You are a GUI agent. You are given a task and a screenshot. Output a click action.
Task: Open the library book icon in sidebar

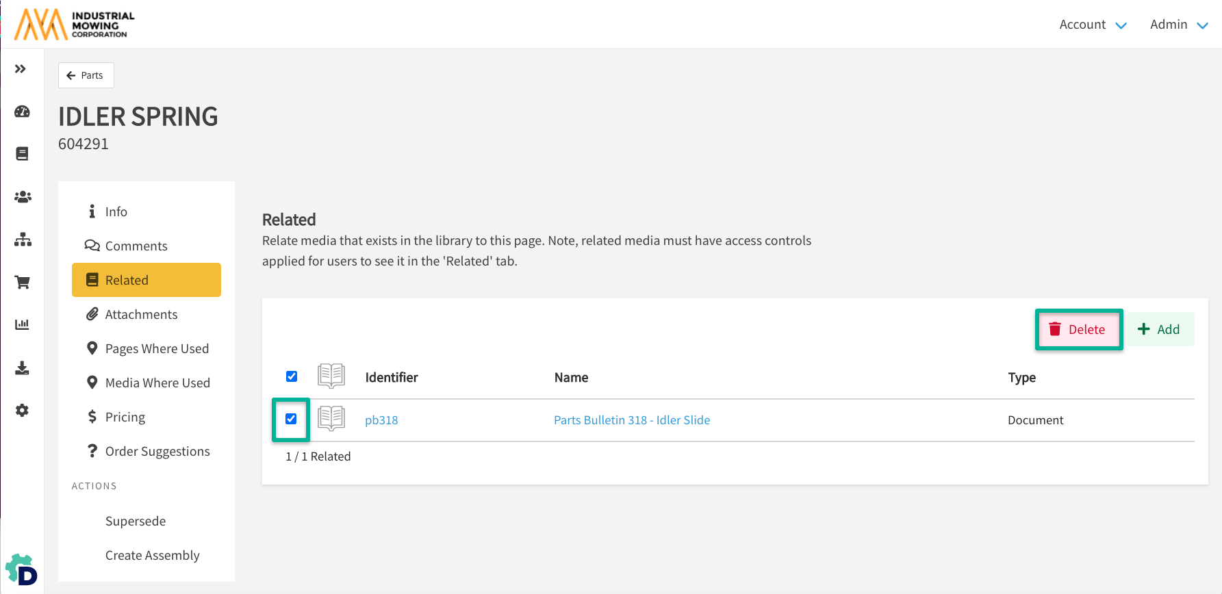(22, 154)
